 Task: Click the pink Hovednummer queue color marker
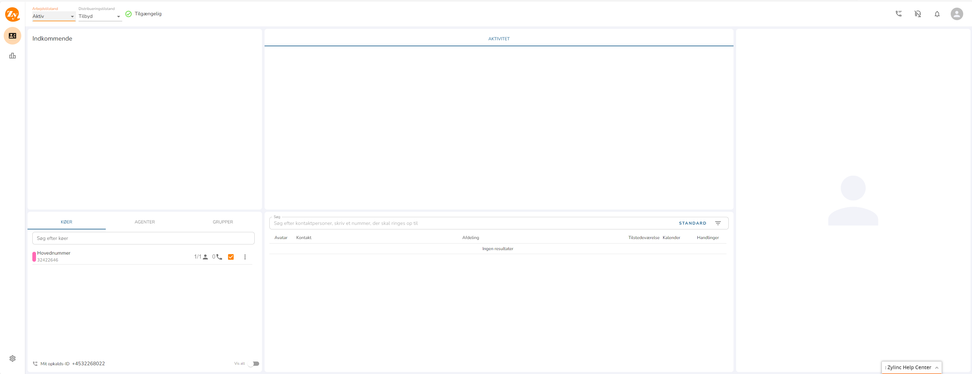click(34, 257)
